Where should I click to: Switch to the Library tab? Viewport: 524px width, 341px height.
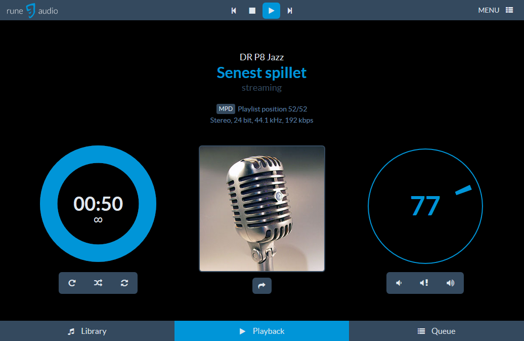(x=87, y=331)
